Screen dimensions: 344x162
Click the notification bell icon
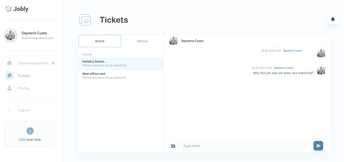click(x=333, y=19)
